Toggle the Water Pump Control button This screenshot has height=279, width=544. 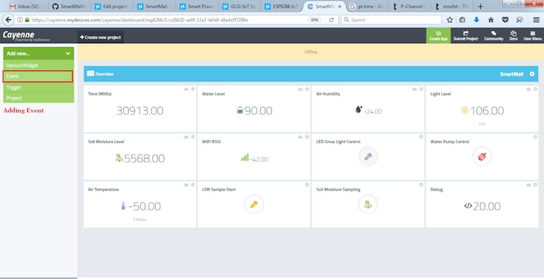point(482,156)
